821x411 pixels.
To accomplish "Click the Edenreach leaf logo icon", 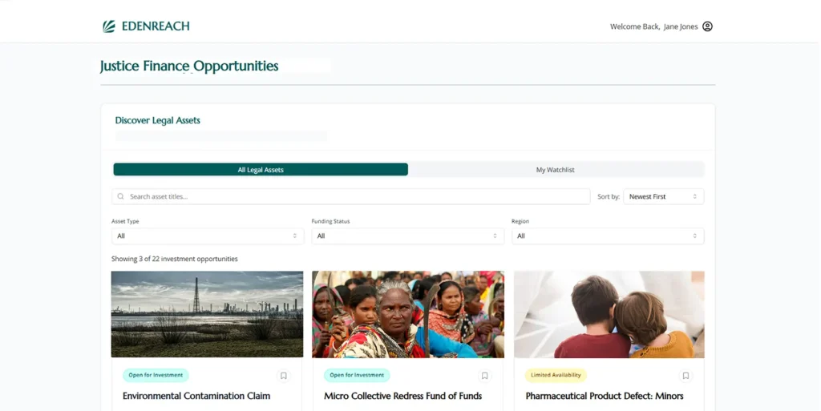I will 109,26.
